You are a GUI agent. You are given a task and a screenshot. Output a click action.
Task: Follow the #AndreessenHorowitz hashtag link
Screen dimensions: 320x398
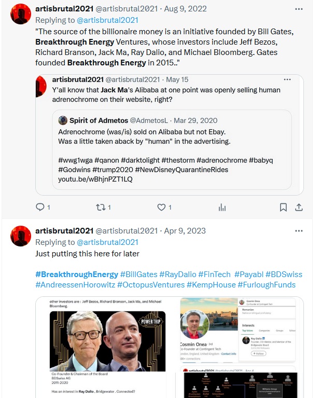[75, 285]
